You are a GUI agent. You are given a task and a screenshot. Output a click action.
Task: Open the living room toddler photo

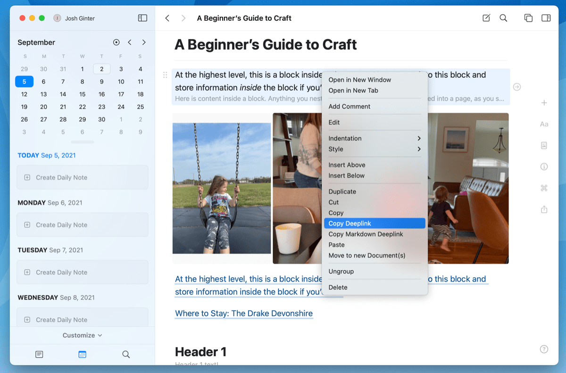[x=468, y=189]
